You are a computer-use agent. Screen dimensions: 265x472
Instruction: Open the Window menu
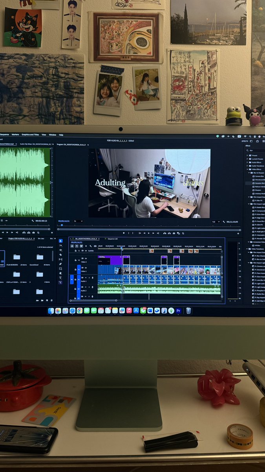click(x=52, y=135)
